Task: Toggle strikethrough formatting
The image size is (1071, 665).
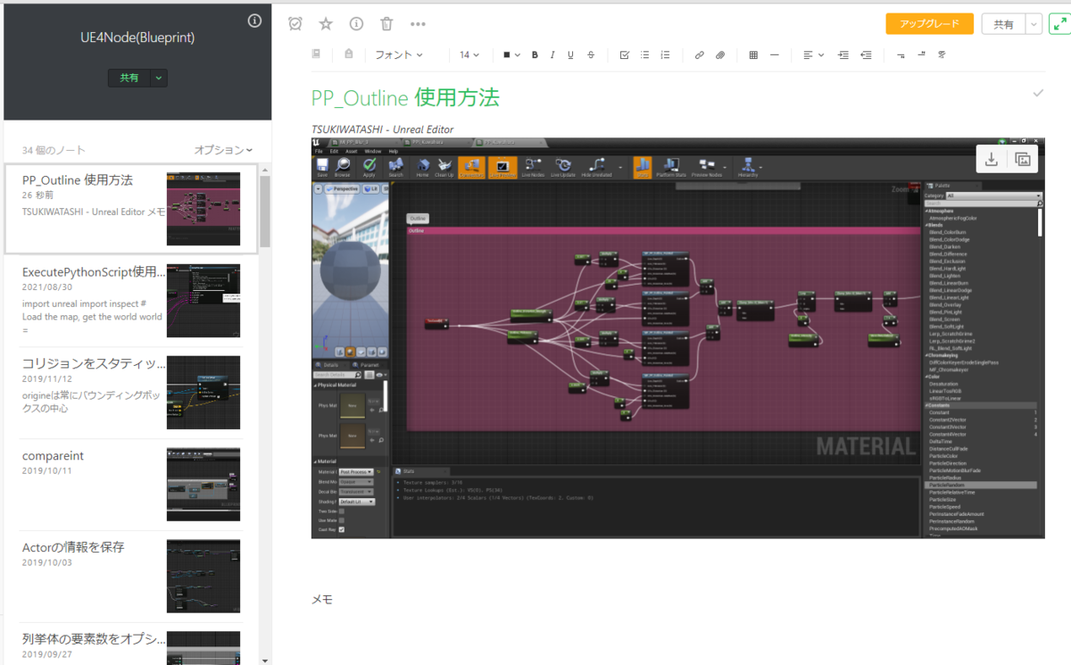Action: point(591,55)
